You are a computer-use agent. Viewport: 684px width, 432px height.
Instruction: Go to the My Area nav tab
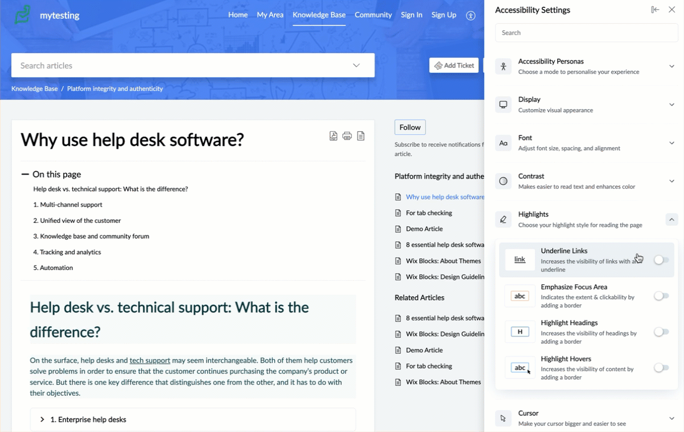click(270, 15)
